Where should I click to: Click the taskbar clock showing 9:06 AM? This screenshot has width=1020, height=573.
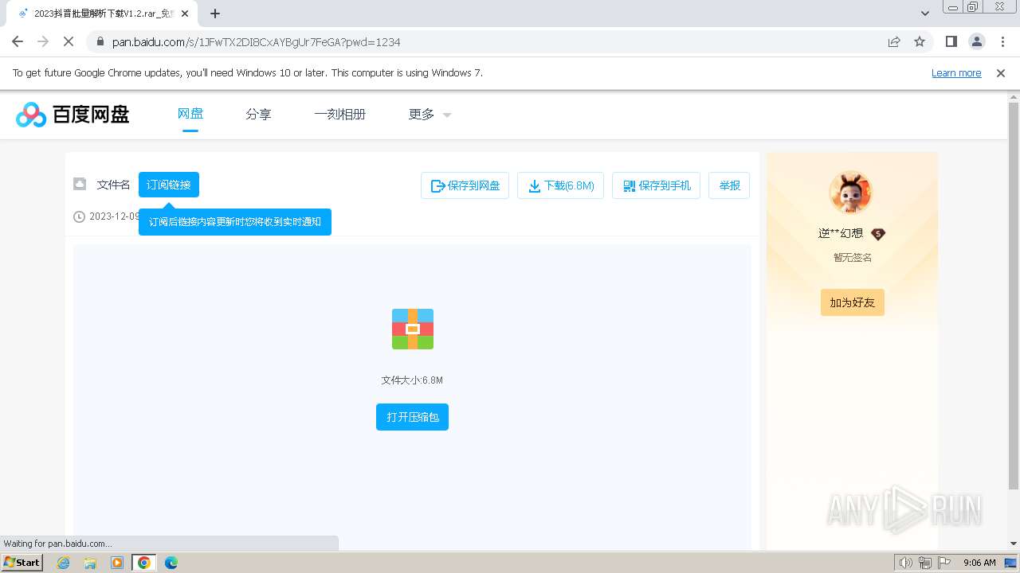979,563
